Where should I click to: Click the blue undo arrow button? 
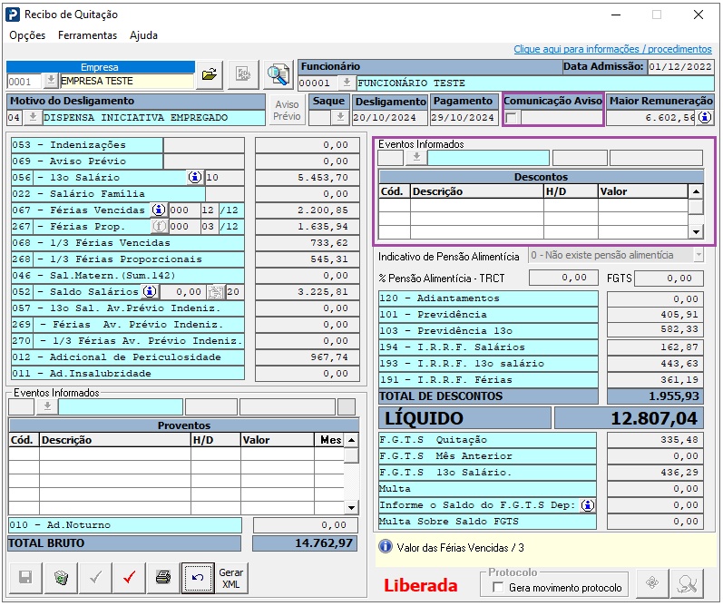(197, 576)
